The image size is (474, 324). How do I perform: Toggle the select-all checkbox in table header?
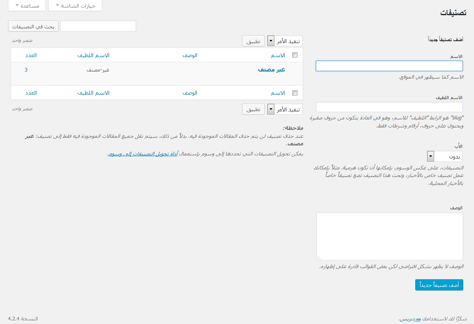(295, 55)
